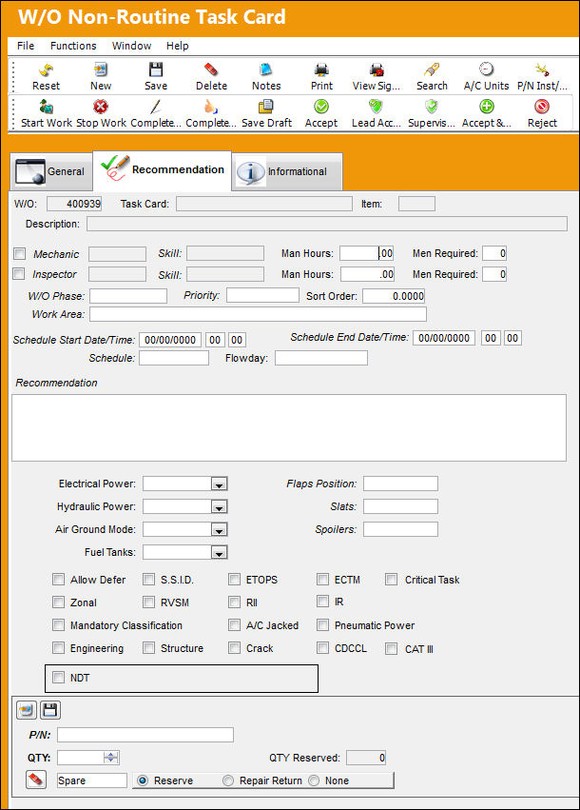Screen dimensions: 580x810
Task: Expand the Fuel Tanks dropdown
Action: (x=219, y=552)
